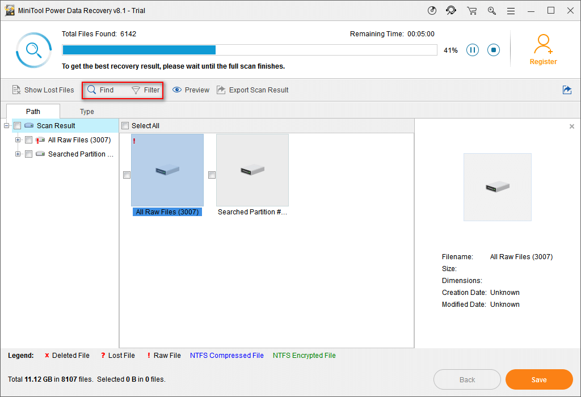Stop the scan completely
Screen dimensions: 581x397
coord(493,50)
